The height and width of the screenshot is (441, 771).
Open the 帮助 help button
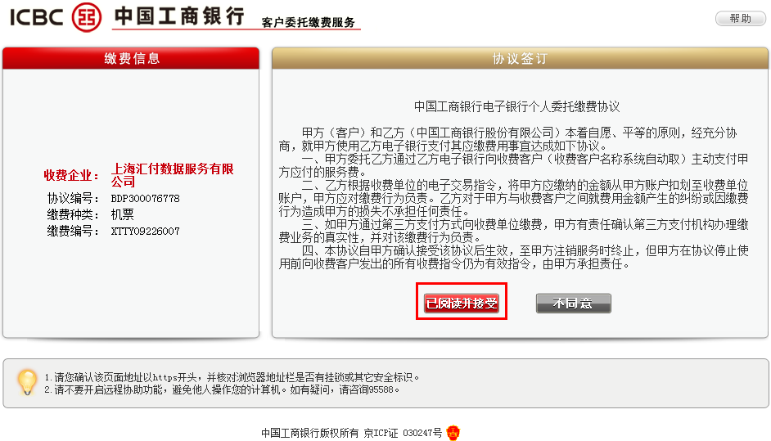pos(740,19)
